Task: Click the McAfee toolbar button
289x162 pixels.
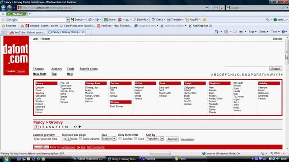Action: pos(17,14)
